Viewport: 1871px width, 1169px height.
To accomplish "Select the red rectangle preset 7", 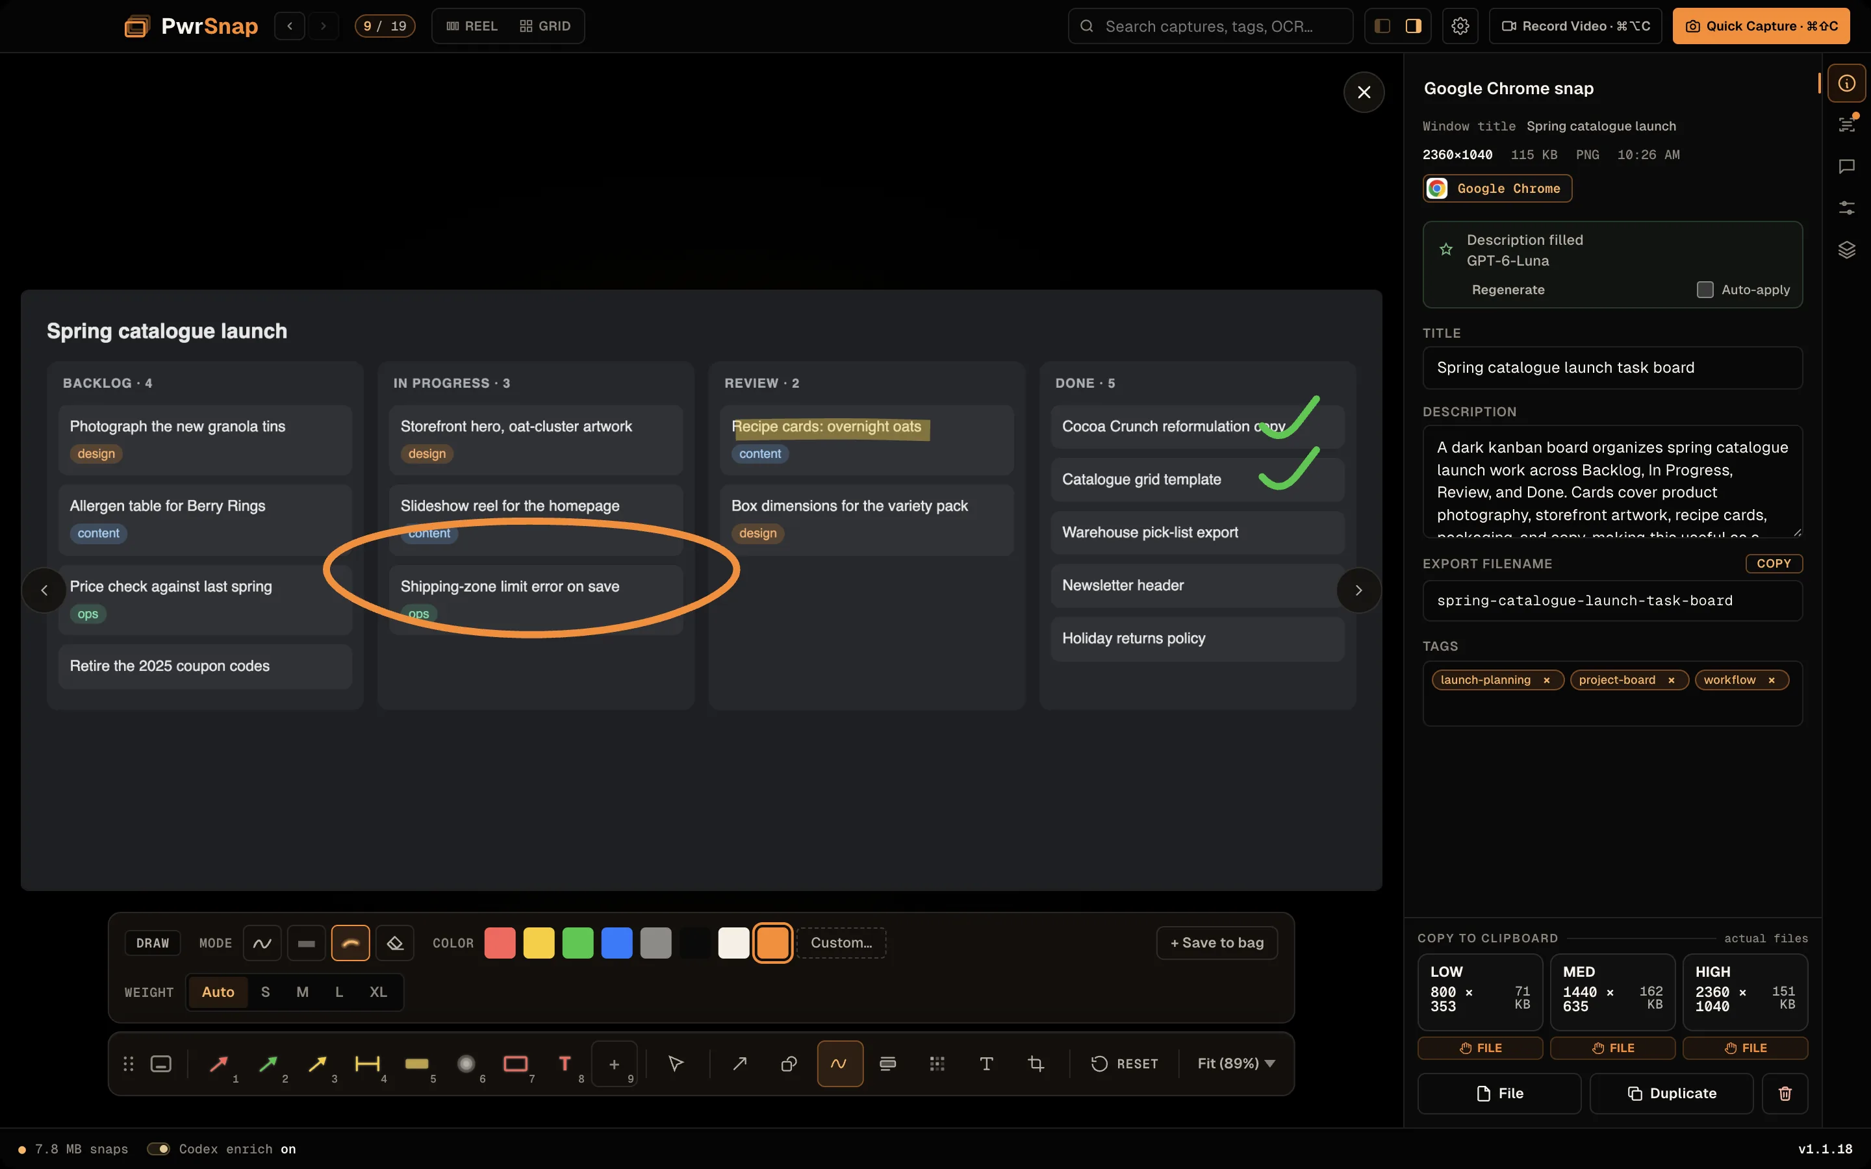I will (x=516, y=1064).
